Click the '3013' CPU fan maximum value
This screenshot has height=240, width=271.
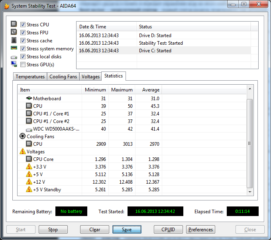click(x=128, y=144)
